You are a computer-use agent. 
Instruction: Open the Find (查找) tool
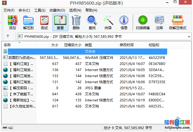tap(92, 23)
